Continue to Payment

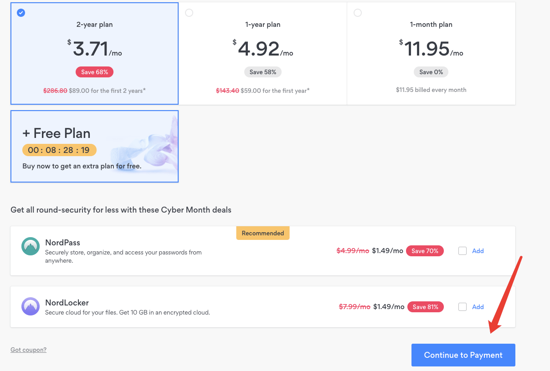463,355
